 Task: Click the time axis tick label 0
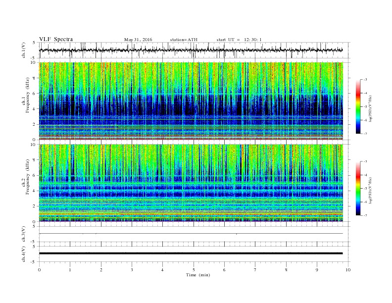tap(39, 270)
